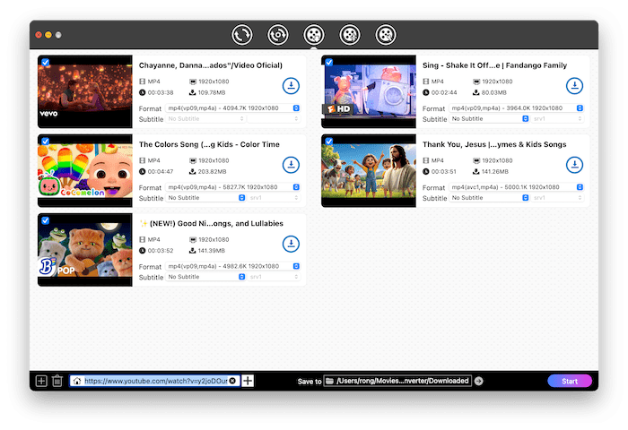
Task: Expand Subtitle dropdown for Sing - Shake It Off
Action: [x=489, y=118]
